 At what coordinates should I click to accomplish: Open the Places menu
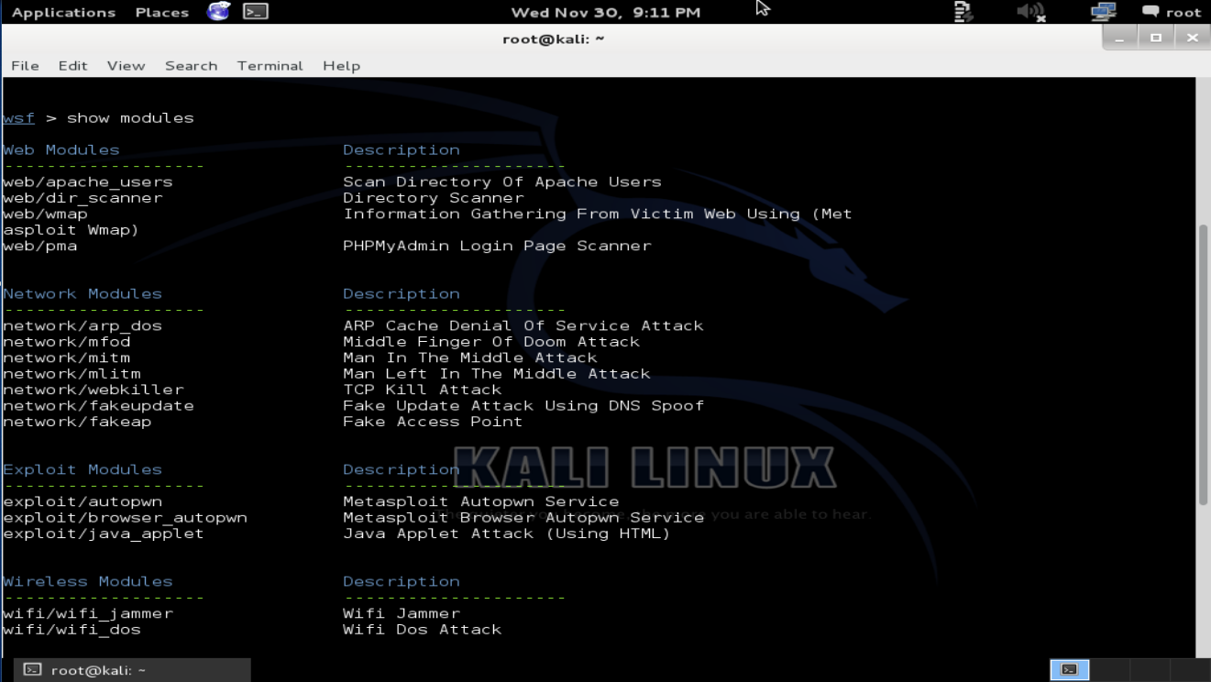point(163,12)
